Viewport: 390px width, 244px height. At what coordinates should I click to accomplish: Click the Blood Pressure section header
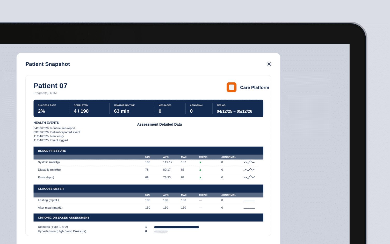pyautogui.click(x=148, y=151)
